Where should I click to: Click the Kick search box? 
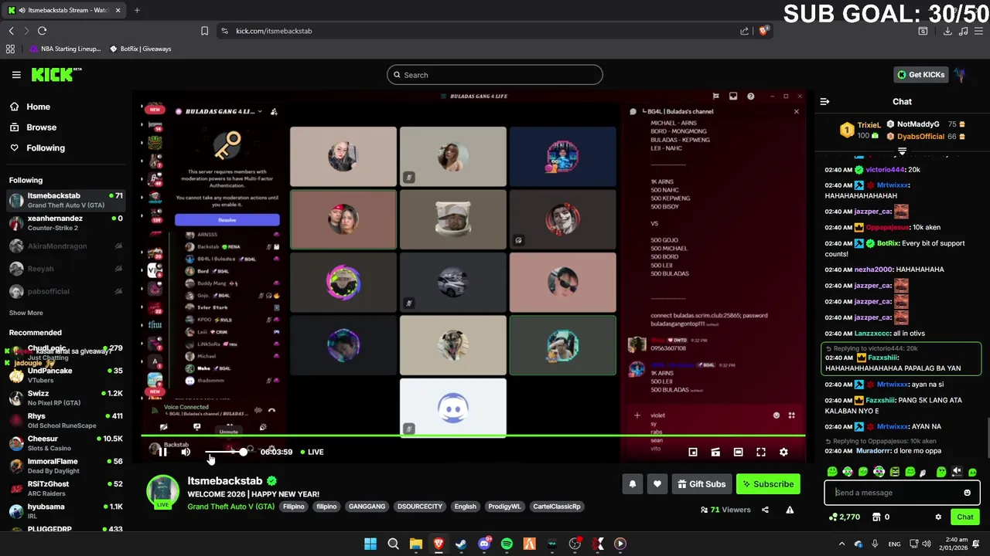[x=495, y=75]
